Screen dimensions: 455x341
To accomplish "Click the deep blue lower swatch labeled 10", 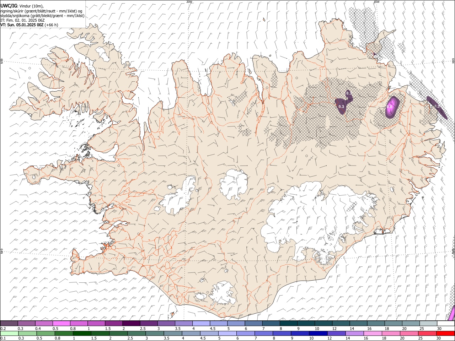I will point(318,333).
